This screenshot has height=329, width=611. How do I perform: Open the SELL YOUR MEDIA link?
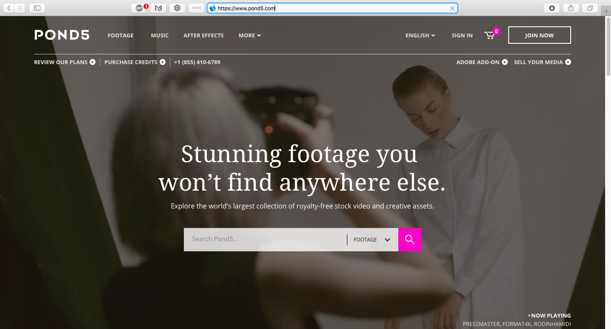pos(542,62)
